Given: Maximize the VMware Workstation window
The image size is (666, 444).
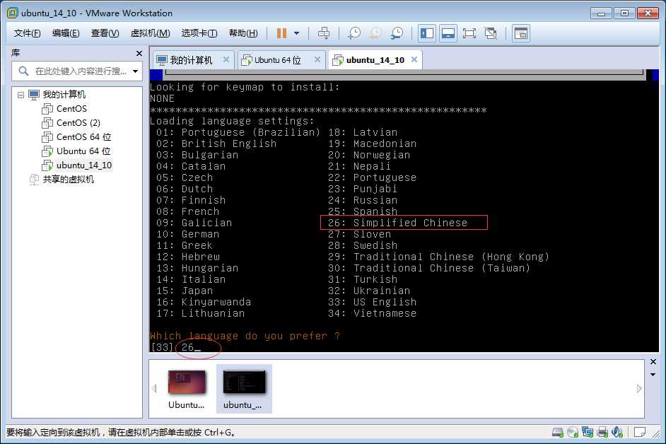Looking at the screenshot, I should tap(624, 13).
